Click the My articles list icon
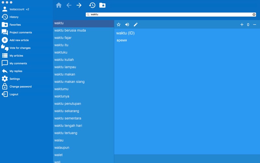The width and height of the screenshot is (260, 163). click(5, 55)
